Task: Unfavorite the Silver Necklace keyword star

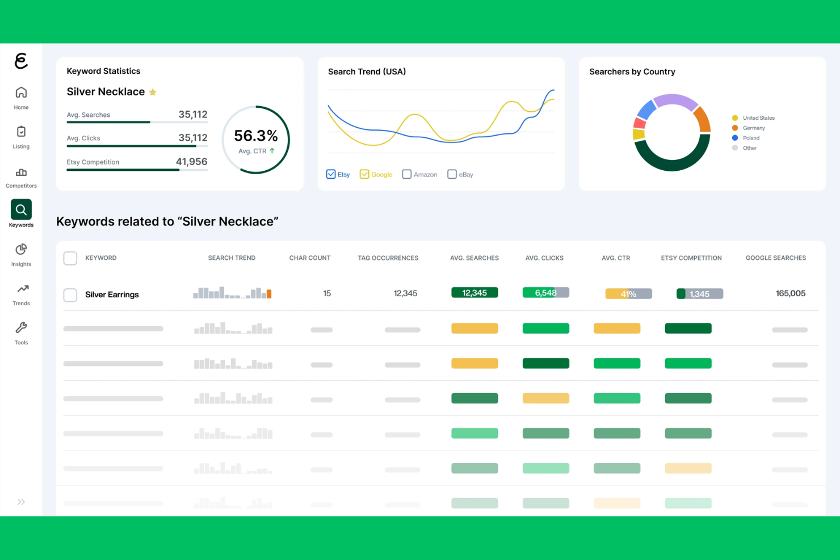Action: click(153, 91)
